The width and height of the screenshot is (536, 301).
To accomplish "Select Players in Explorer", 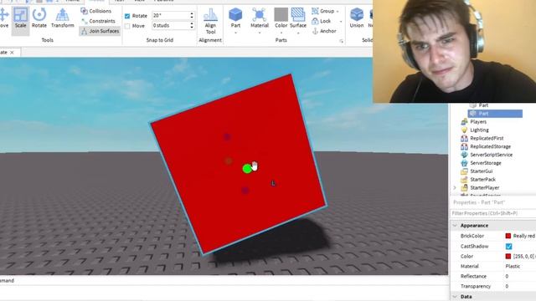I will (478, 122).
